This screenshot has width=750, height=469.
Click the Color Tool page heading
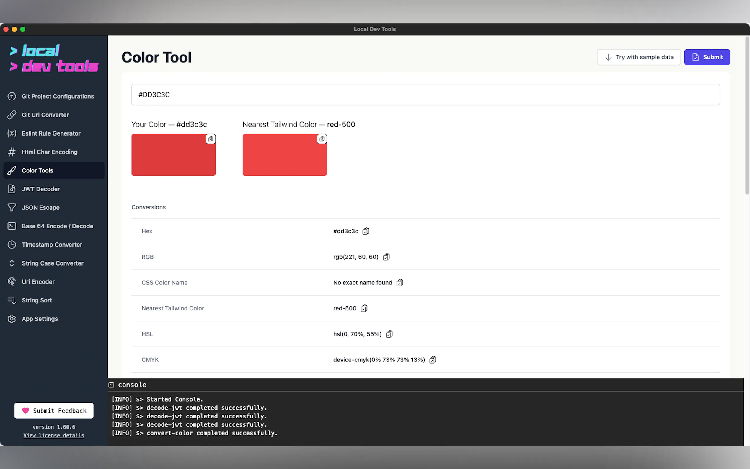[x=156, y=57]
